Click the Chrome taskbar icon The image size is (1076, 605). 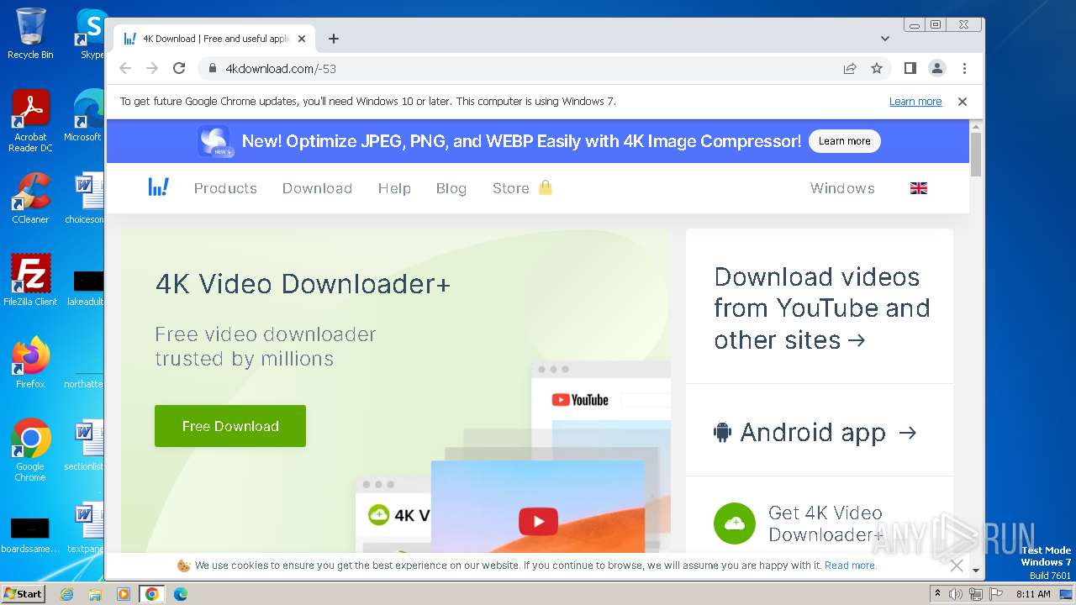pos(152,594)
